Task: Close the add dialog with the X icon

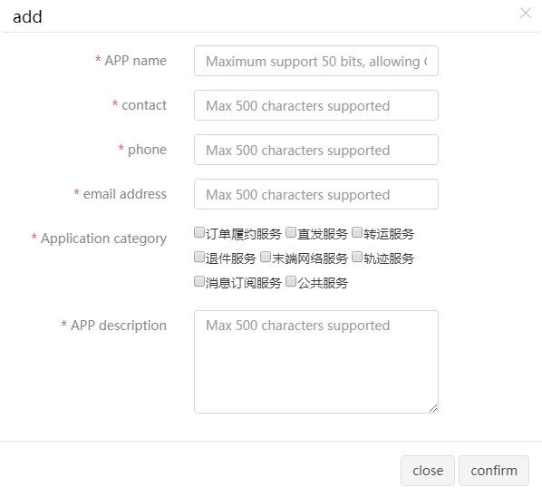Action: point(526,13)
